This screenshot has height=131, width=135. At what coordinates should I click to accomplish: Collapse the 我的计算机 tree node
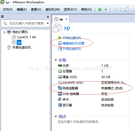pos(4,32)
